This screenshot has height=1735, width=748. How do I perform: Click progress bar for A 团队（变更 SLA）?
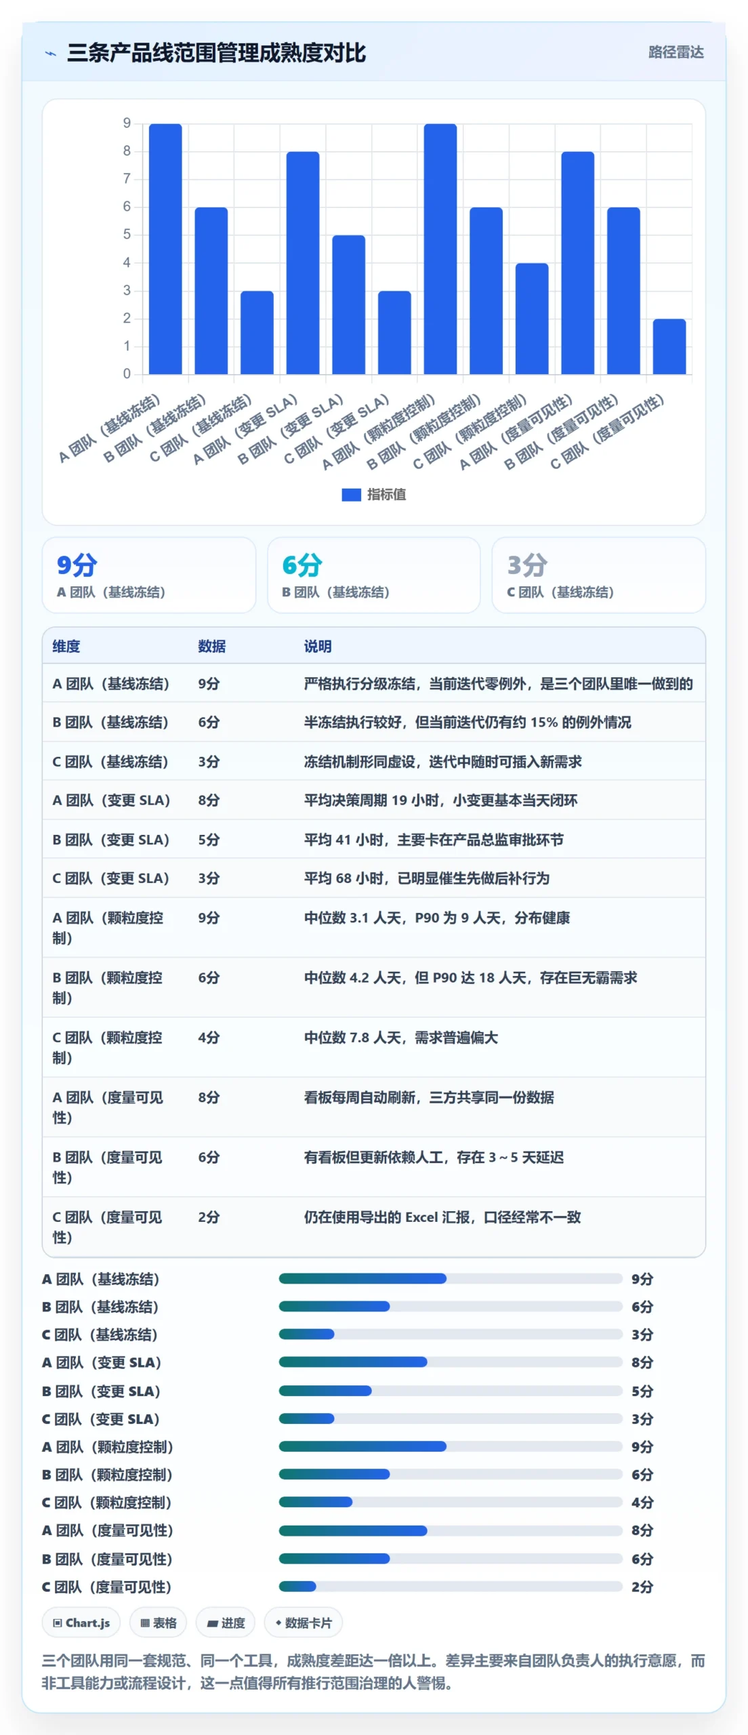(451, 1362)
